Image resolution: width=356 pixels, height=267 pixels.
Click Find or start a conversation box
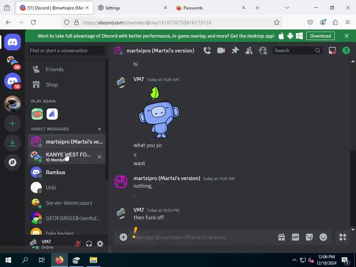click(67, 50)
